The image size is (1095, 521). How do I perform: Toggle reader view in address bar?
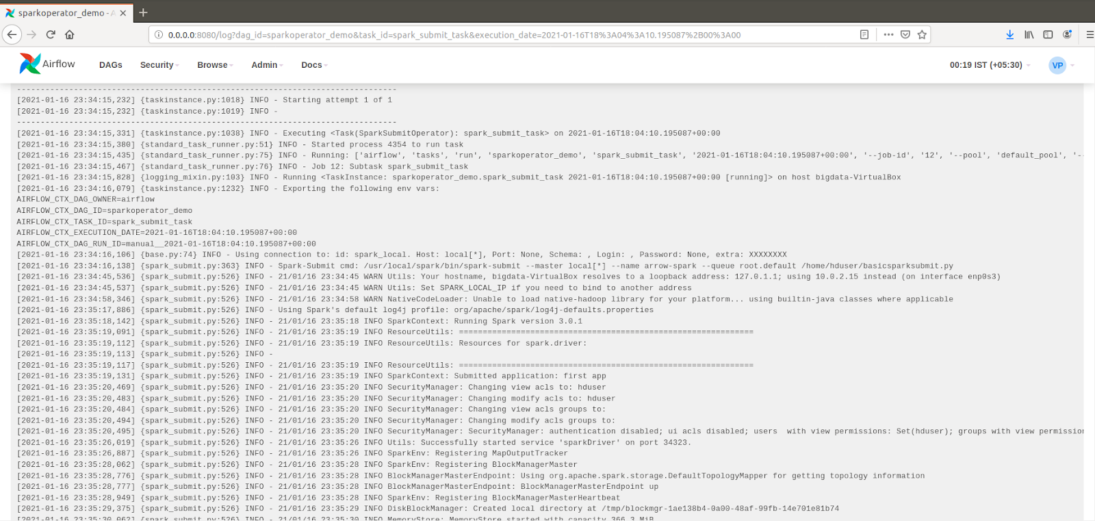click(x=864, y=34)
